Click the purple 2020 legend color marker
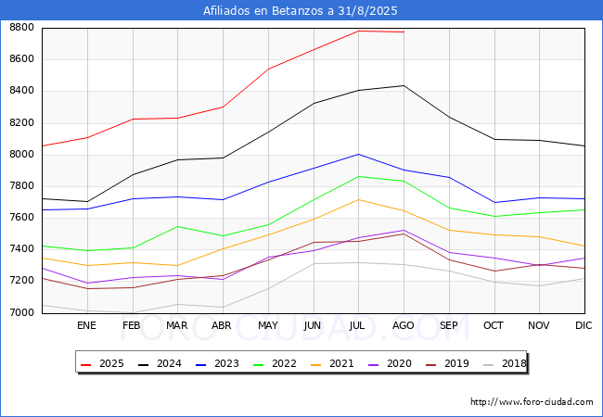Viewport: 603px width, 417px height. (374, 364)
